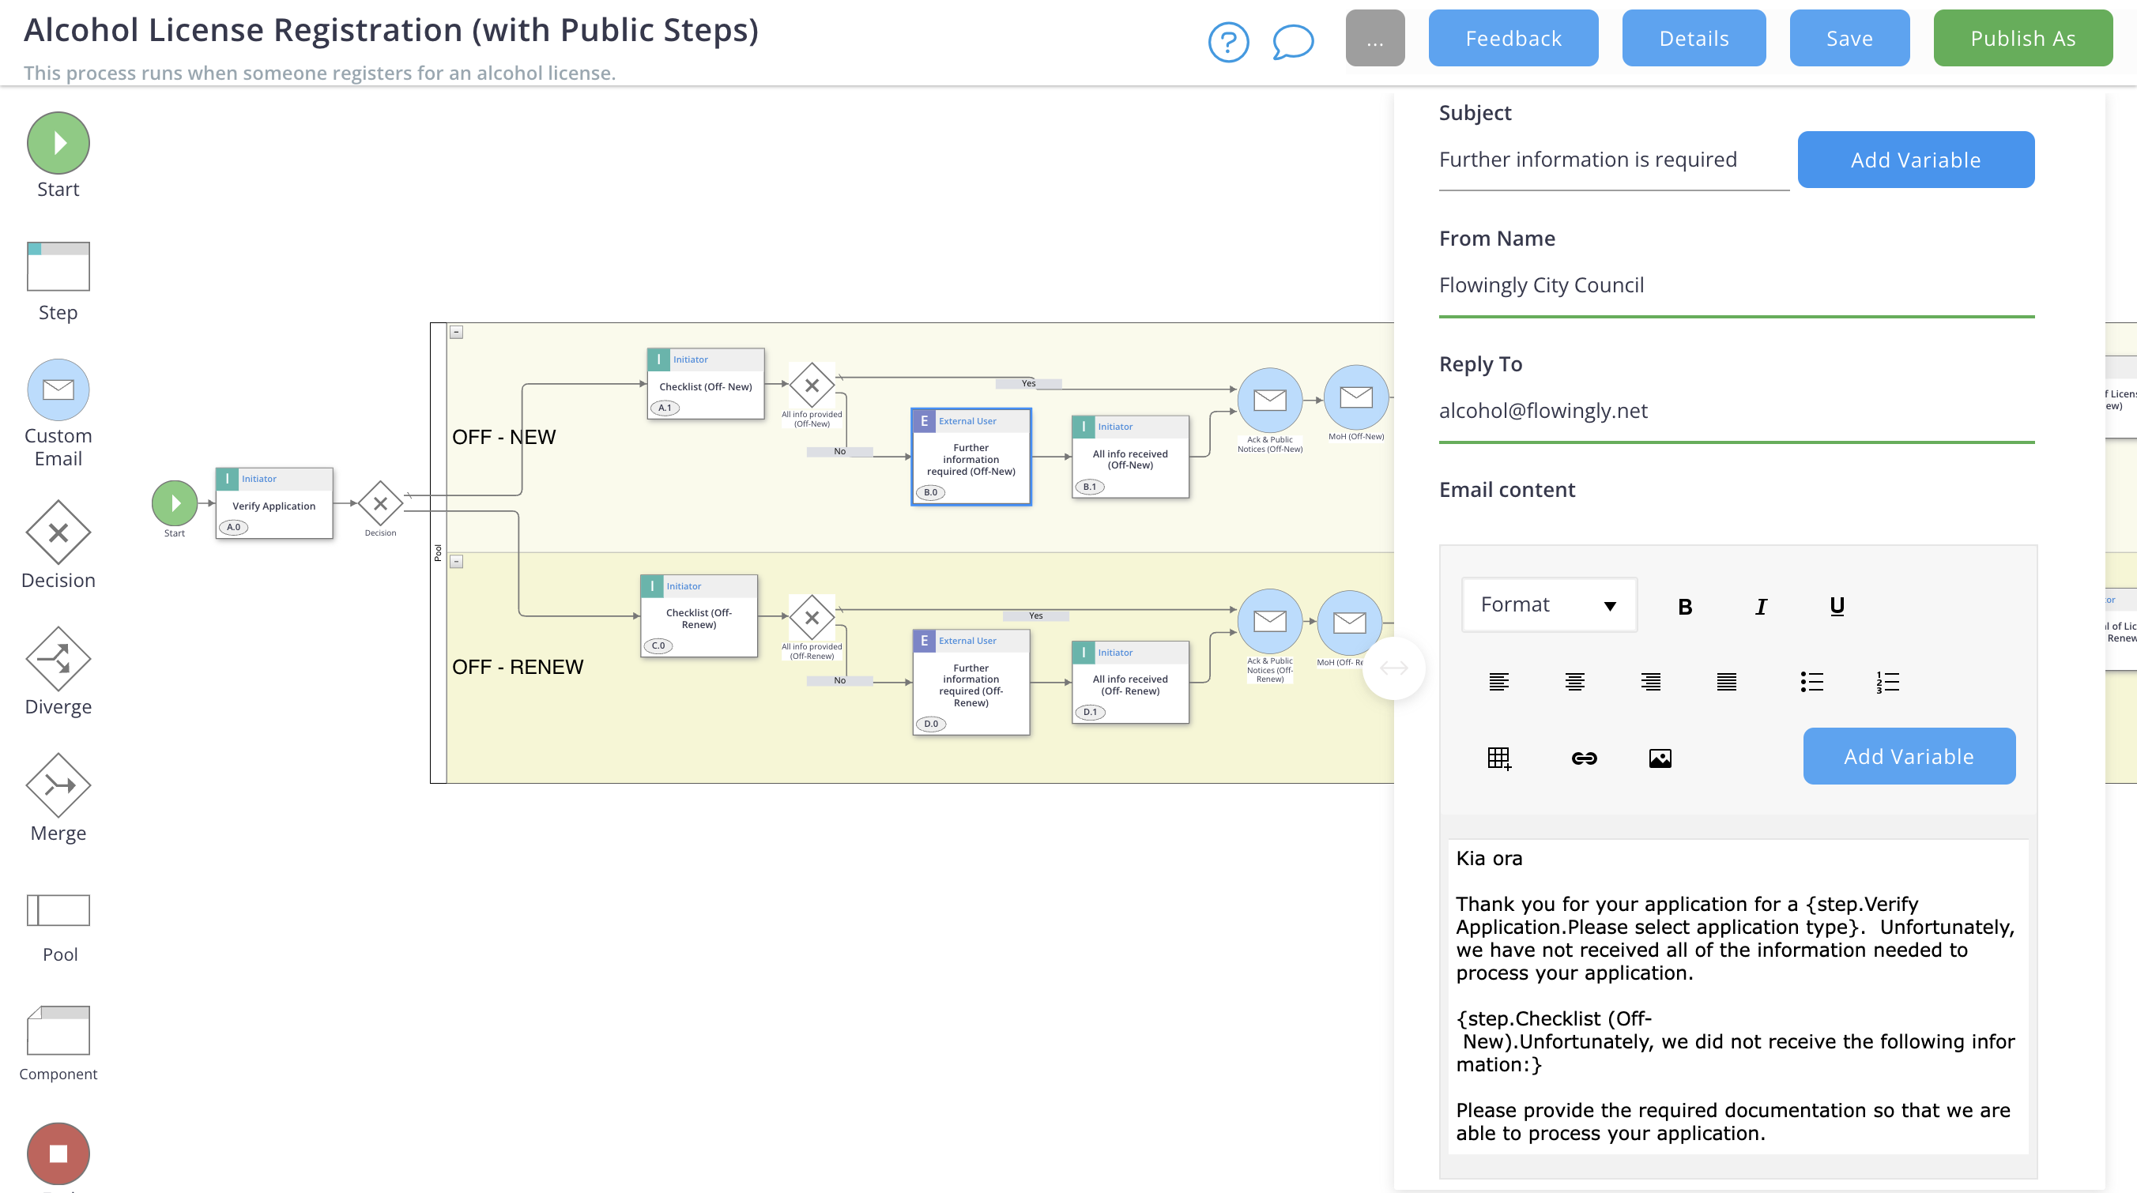Image resolution: width=2137 pixels, height=1193 pixels.
Task: Justify email text
Action: 1726,683
